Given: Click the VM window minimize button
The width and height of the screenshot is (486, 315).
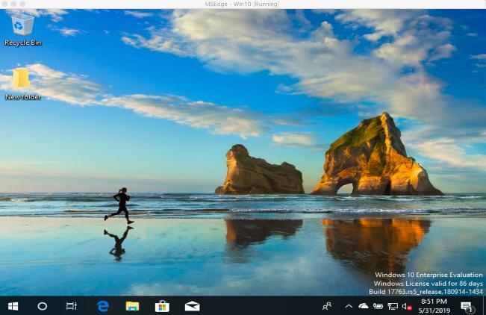Looking at the screenshot, I should click(14, 4).
